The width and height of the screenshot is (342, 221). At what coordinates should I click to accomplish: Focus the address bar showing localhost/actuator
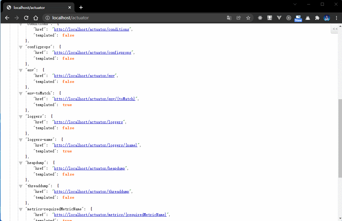(135, 18)
